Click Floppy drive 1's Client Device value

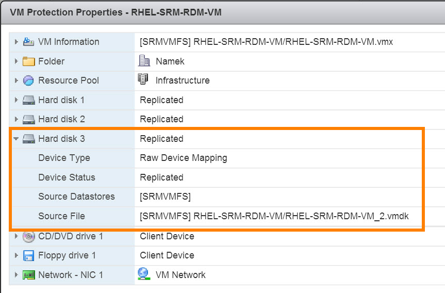[x=167, y=255]
